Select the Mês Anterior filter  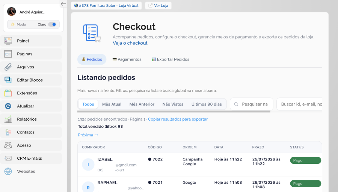click(x=142, y=104)
